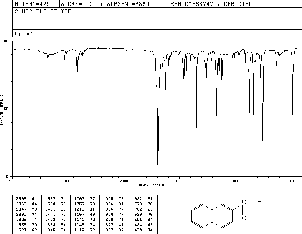Click the 1000 x-axis tick label

pos(235,181)
